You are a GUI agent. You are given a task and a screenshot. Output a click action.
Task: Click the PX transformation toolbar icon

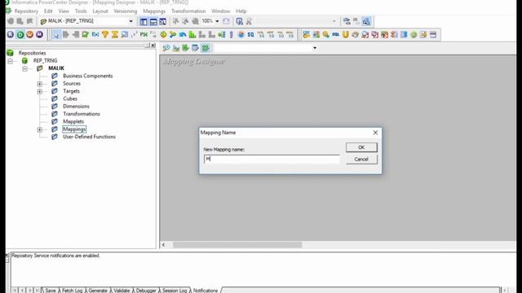(x=144, y=34)
